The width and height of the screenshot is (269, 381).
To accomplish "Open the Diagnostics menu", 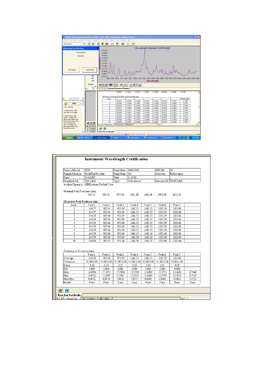I will (x=97, y=40).
